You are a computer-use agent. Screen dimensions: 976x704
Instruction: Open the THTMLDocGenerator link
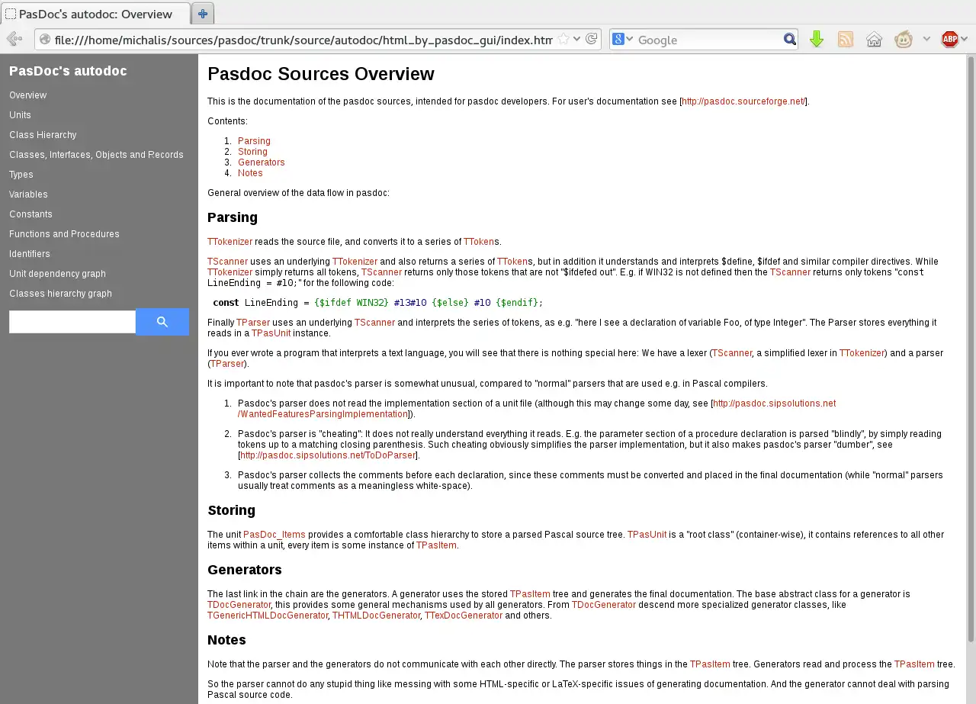click(376, 616)
